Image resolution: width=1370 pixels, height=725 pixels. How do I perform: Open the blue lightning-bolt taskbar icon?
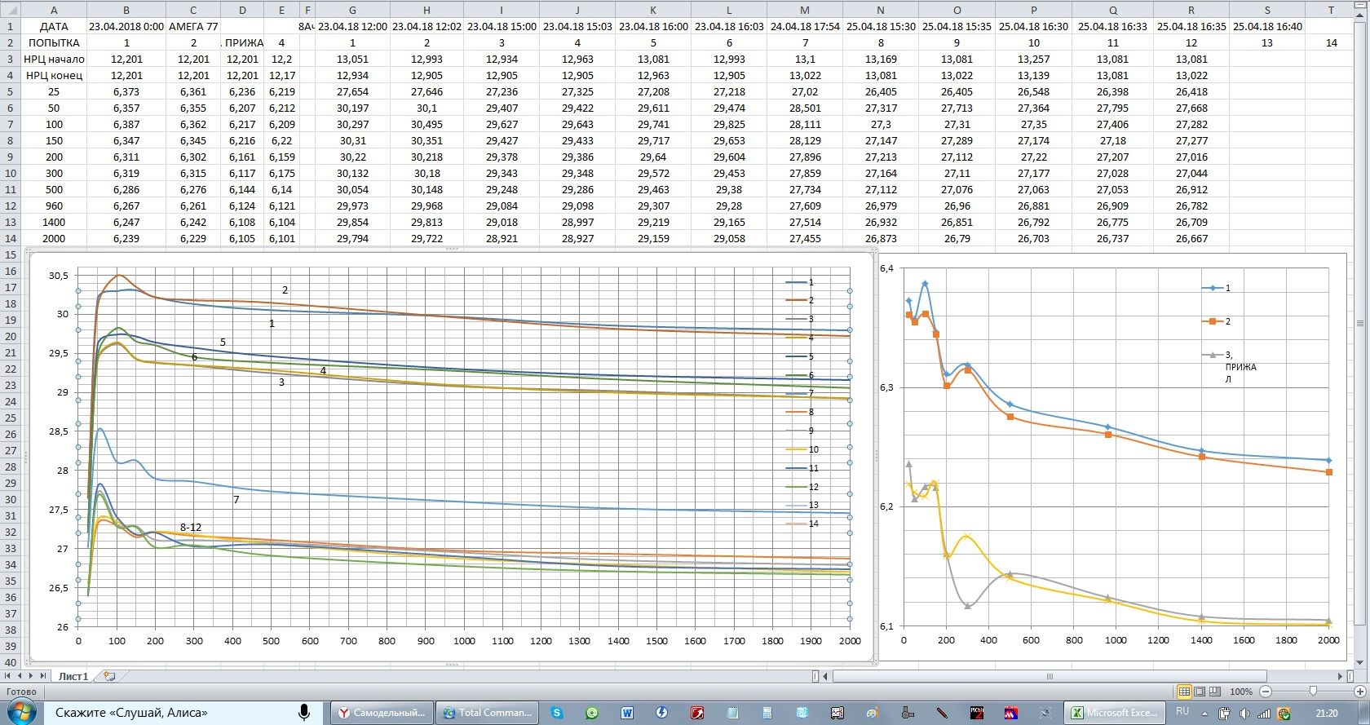(x=661, y=713)
